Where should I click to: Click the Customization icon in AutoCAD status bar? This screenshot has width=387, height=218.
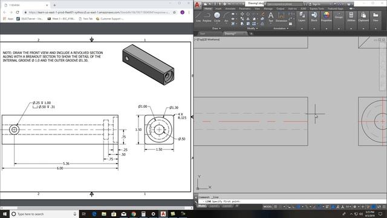pos(384,206)
